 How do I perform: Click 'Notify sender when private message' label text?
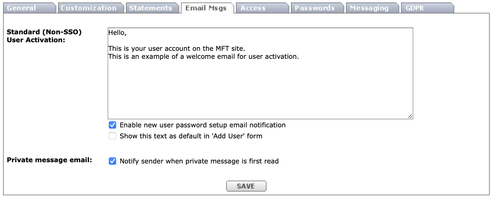(x=199, y=161)
